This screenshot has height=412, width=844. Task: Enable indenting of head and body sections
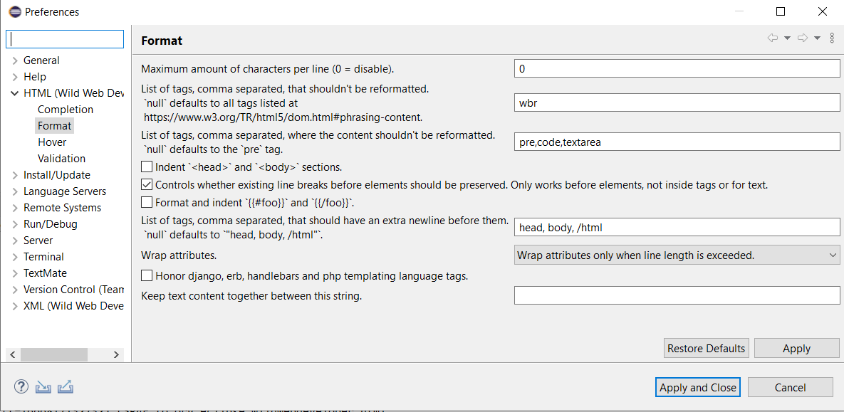point(146,167)
